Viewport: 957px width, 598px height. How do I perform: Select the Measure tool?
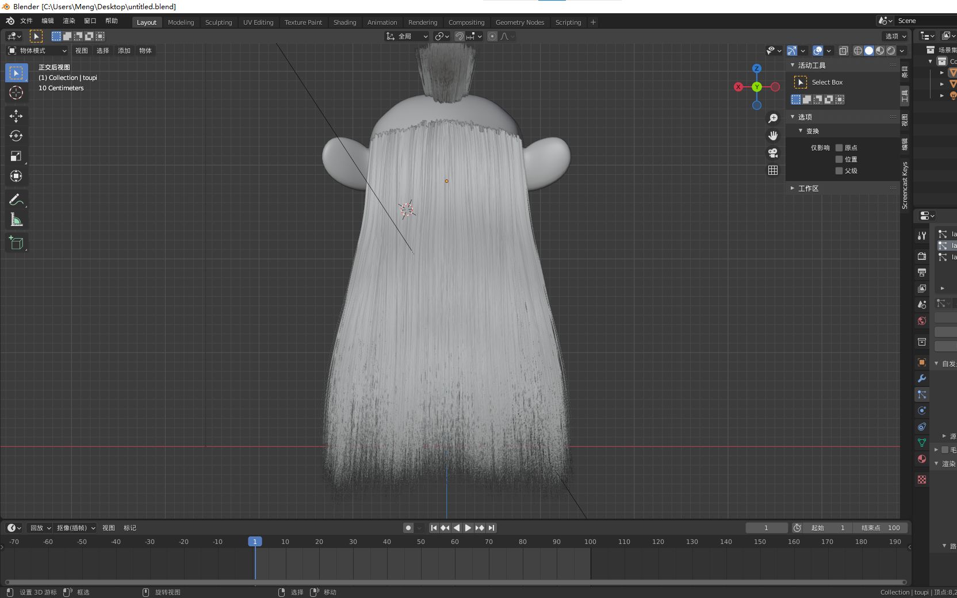click(16, 219)
